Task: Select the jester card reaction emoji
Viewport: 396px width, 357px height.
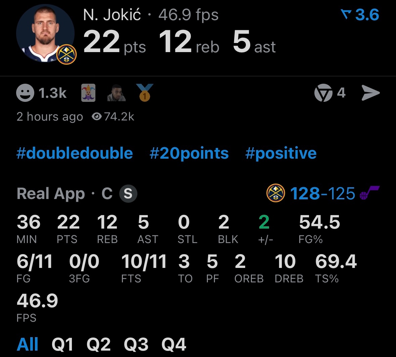Action: click(88, 93)
